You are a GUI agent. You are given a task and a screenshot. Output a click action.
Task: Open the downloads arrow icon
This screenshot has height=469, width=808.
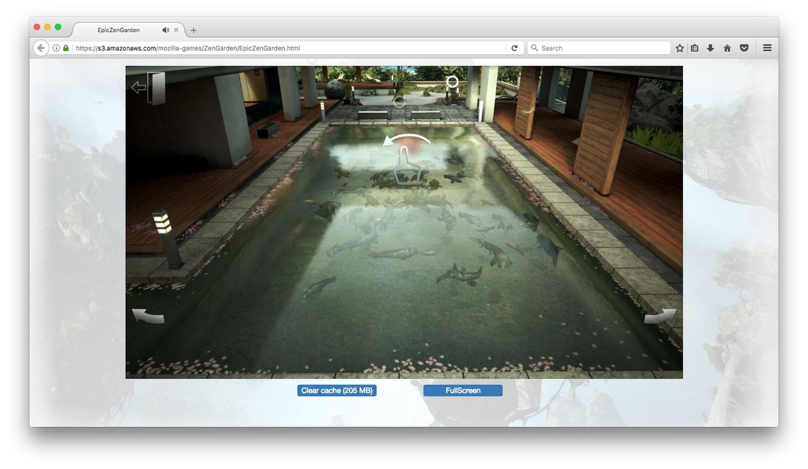click(x=710, y=48)
